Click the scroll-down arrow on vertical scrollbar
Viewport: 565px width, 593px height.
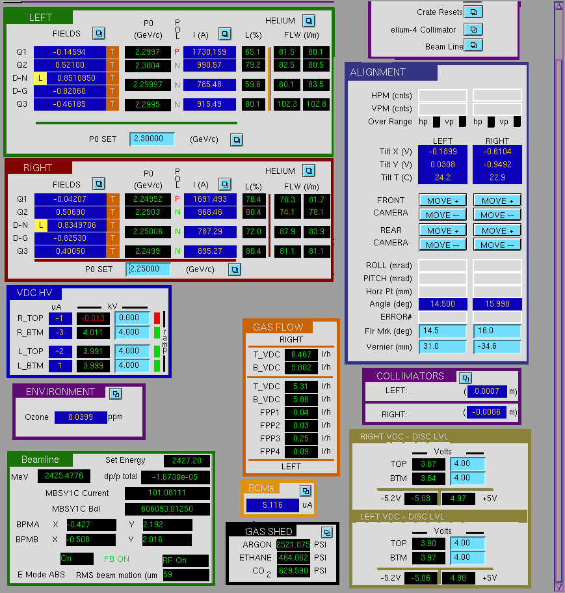coord(559,586)
